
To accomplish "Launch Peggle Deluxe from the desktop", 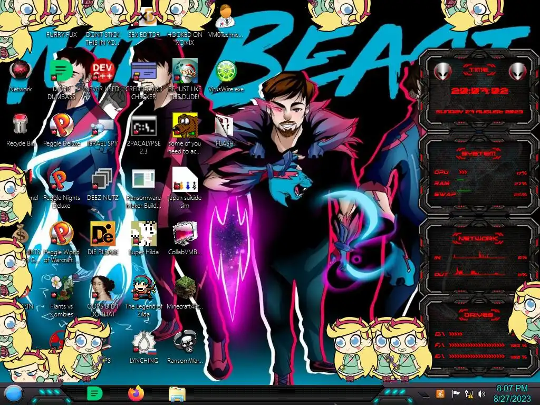I will pos(62,130).
